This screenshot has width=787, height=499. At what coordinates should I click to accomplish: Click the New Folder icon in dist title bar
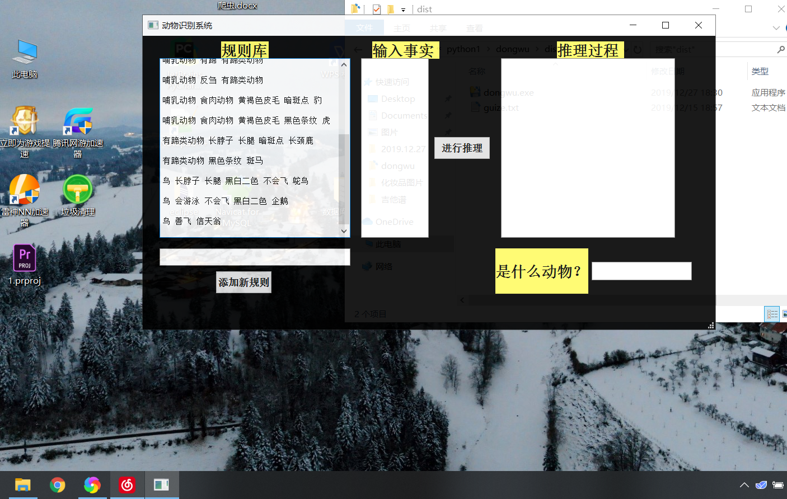[391, 9]
